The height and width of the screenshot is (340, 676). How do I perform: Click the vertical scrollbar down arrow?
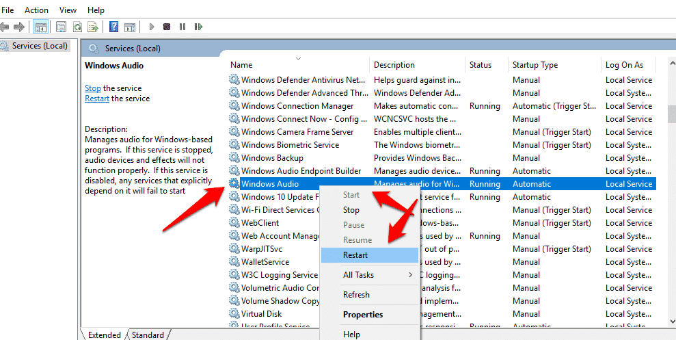coord(672,321)
